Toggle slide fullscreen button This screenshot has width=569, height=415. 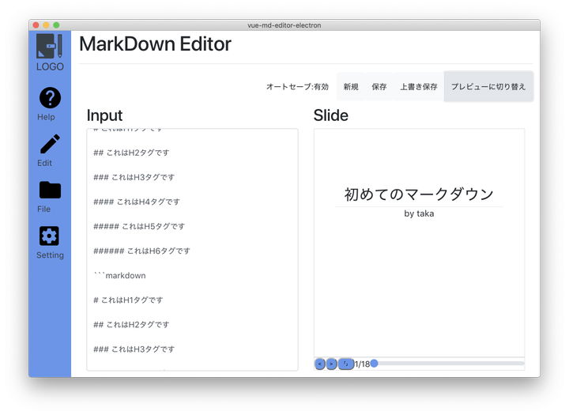346,364
